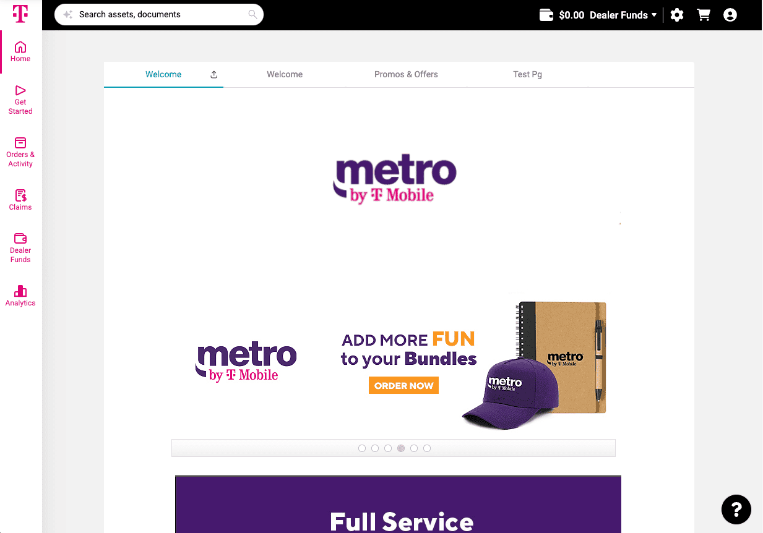
Task: Switch to the Test Pg tab
Action: coord(527,74)
